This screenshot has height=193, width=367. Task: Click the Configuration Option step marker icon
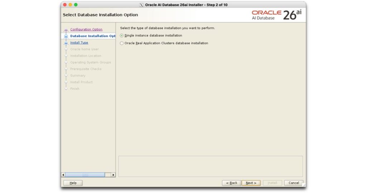point(66,30)
